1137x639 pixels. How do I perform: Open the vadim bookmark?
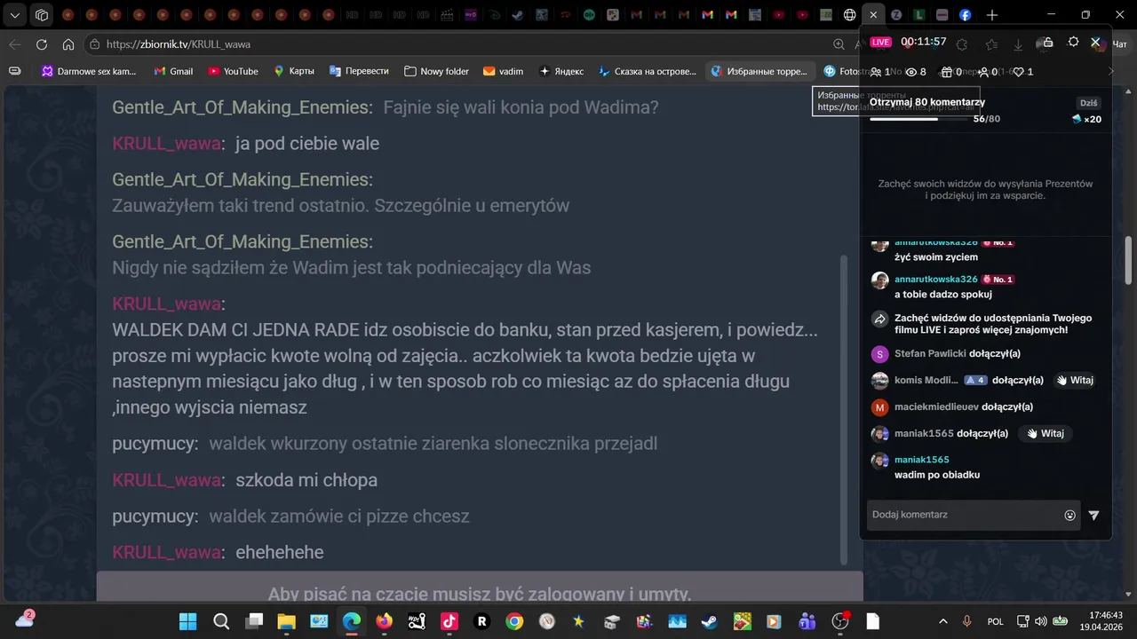503,71
